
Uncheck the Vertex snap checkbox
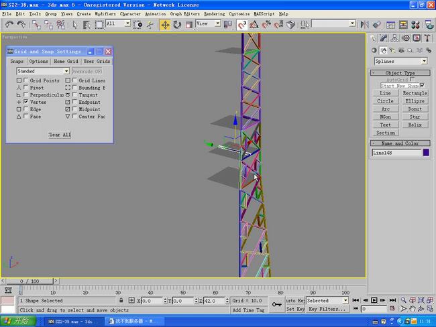(x=26, y=102)
